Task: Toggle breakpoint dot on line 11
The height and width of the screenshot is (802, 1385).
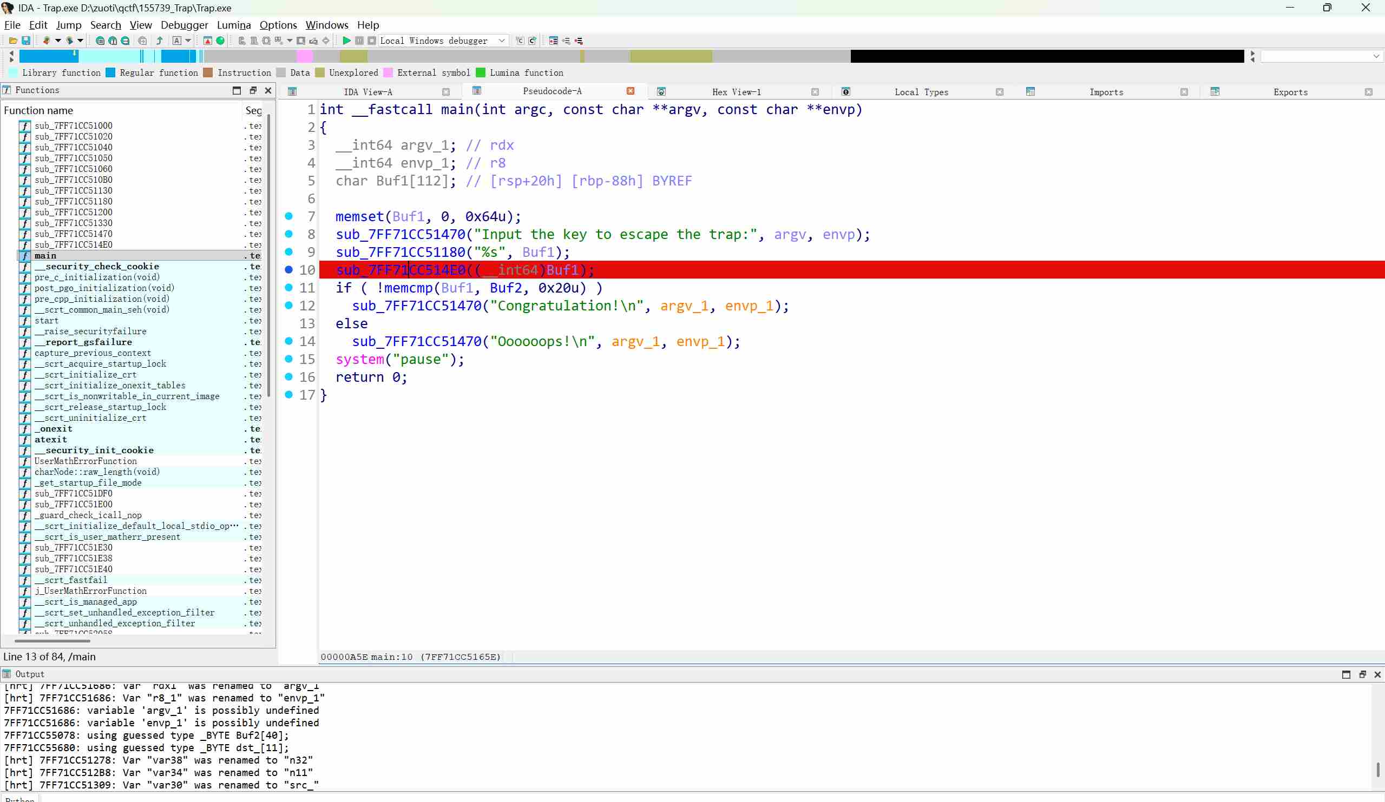Action: click(x=288, y=287)
